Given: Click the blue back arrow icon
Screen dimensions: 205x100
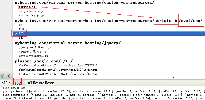Looking at the screenshot, I should 9,75.
